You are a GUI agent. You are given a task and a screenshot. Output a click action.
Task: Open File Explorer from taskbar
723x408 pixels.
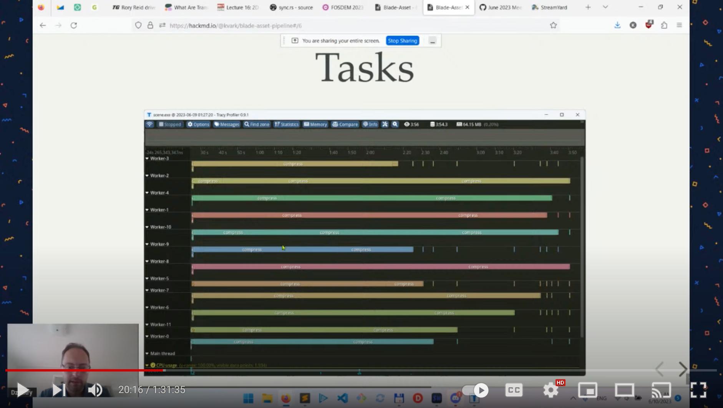pos(267,398)
